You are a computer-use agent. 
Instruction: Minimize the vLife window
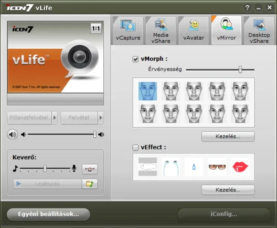(258, 8)
